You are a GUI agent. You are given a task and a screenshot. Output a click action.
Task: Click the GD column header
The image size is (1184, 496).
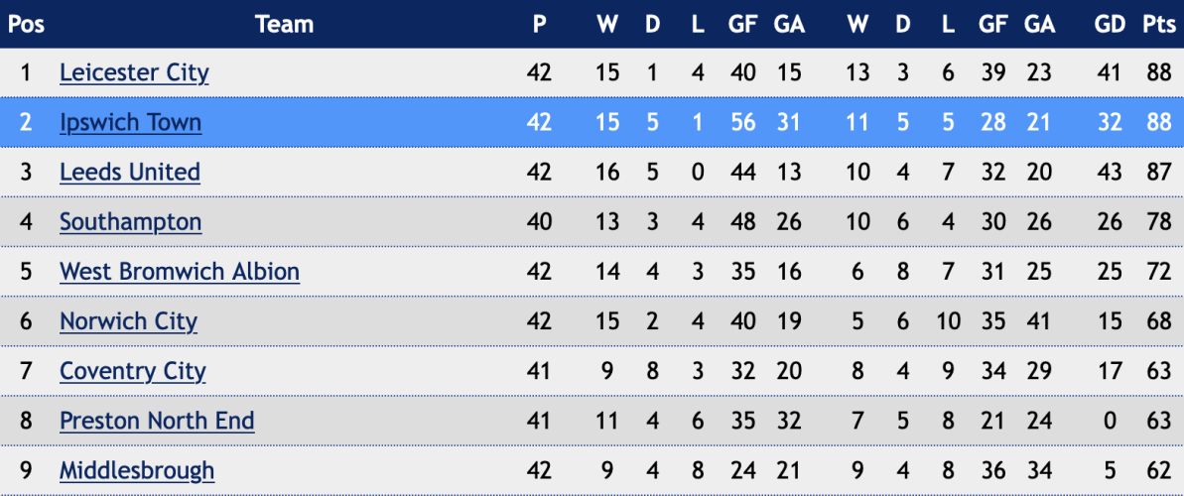[1110, 24]
